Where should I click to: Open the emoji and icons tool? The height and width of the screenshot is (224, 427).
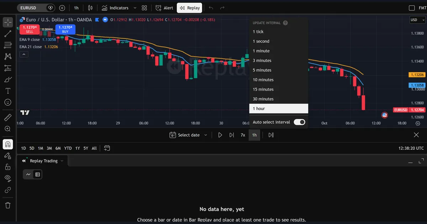tap(8, 102)
